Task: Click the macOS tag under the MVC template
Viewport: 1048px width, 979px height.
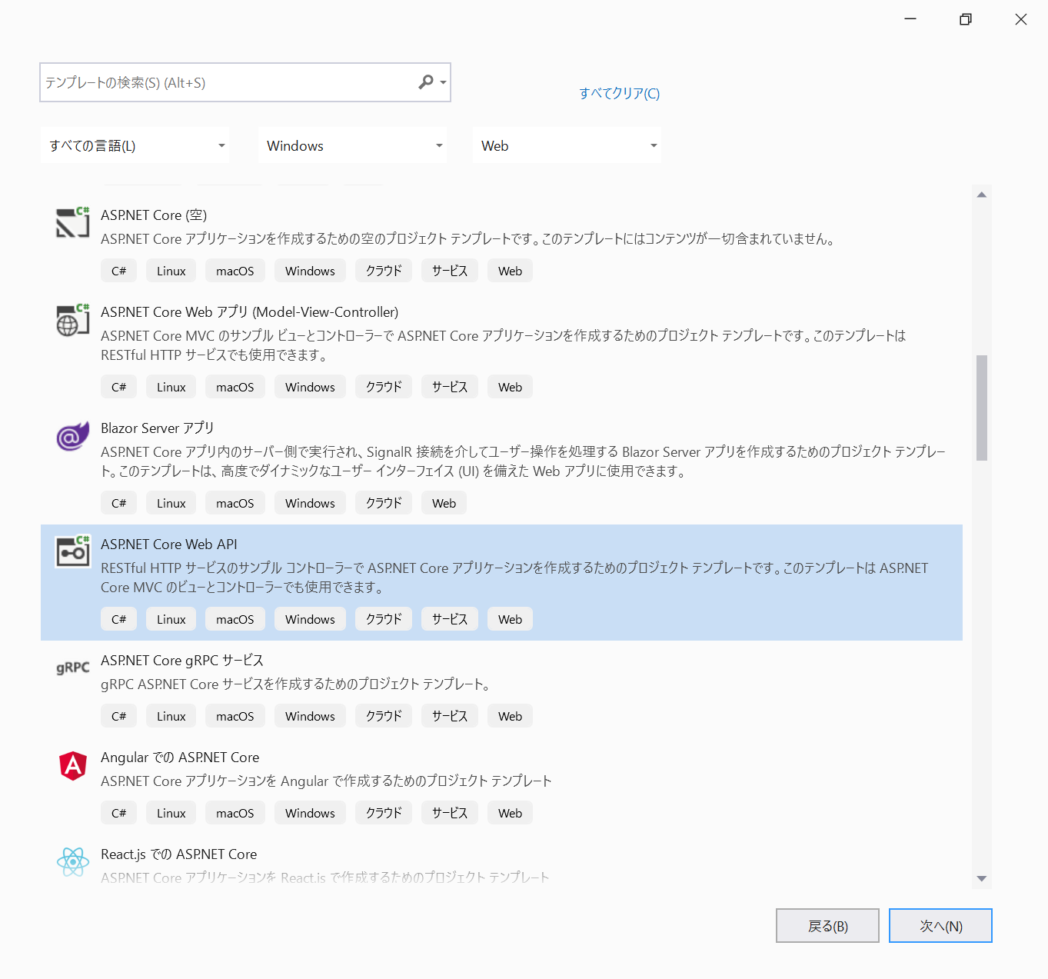Action: coord(235,387)
